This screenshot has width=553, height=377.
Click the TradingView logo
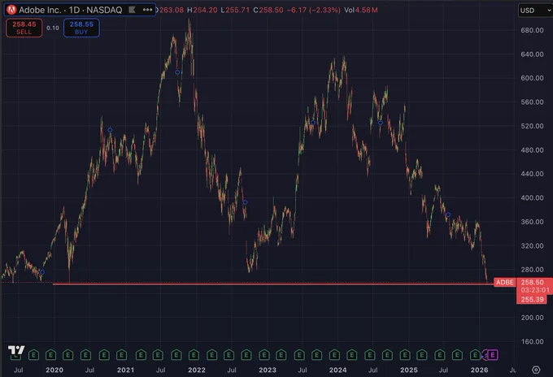[x=16, y=349]
